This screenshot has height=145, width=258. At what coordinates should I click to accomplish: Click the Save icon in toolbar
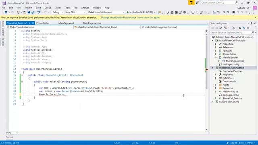tap(29, 12)
